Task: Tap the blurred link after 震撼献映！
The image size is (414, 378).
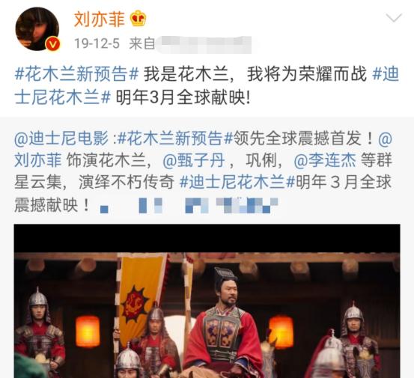Action: click(189, 205)
